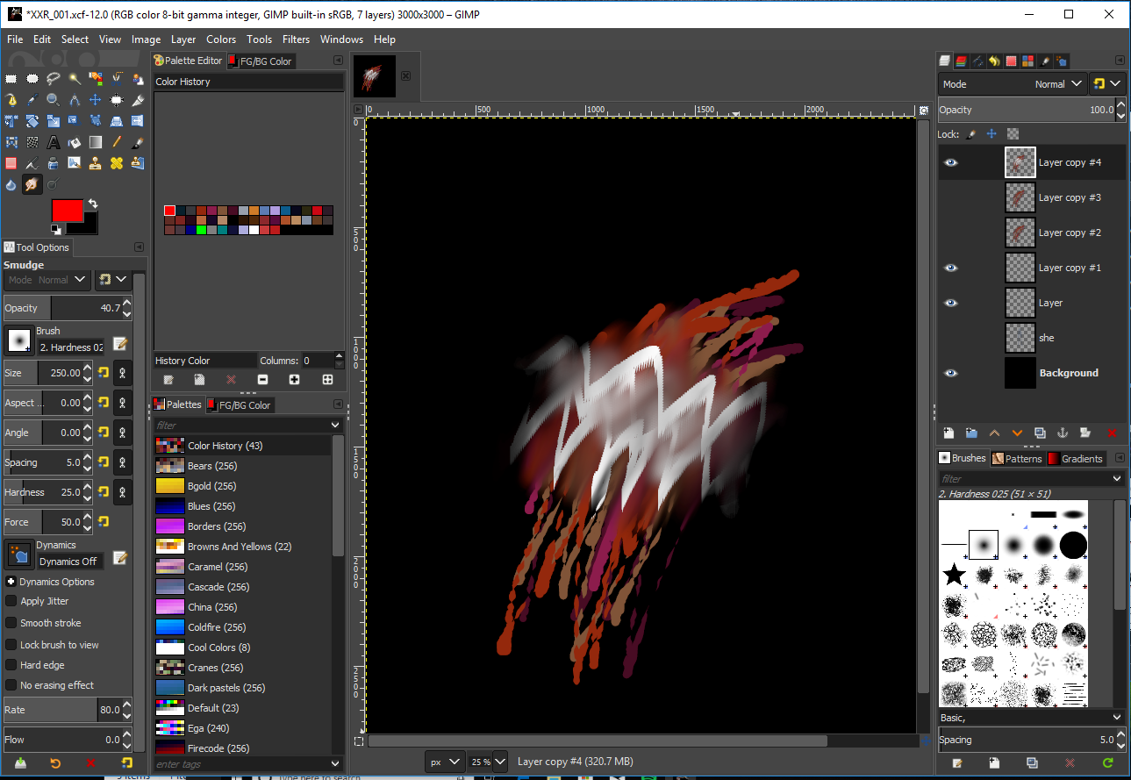This screenshot has width=1131, height=780.
Task: Activate the Zoom magnifier tool
Action: coord(54,100)
